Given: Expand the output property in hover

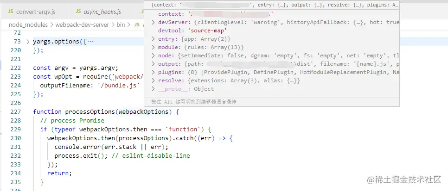Looking at the screenshot, I should point(153,64).
